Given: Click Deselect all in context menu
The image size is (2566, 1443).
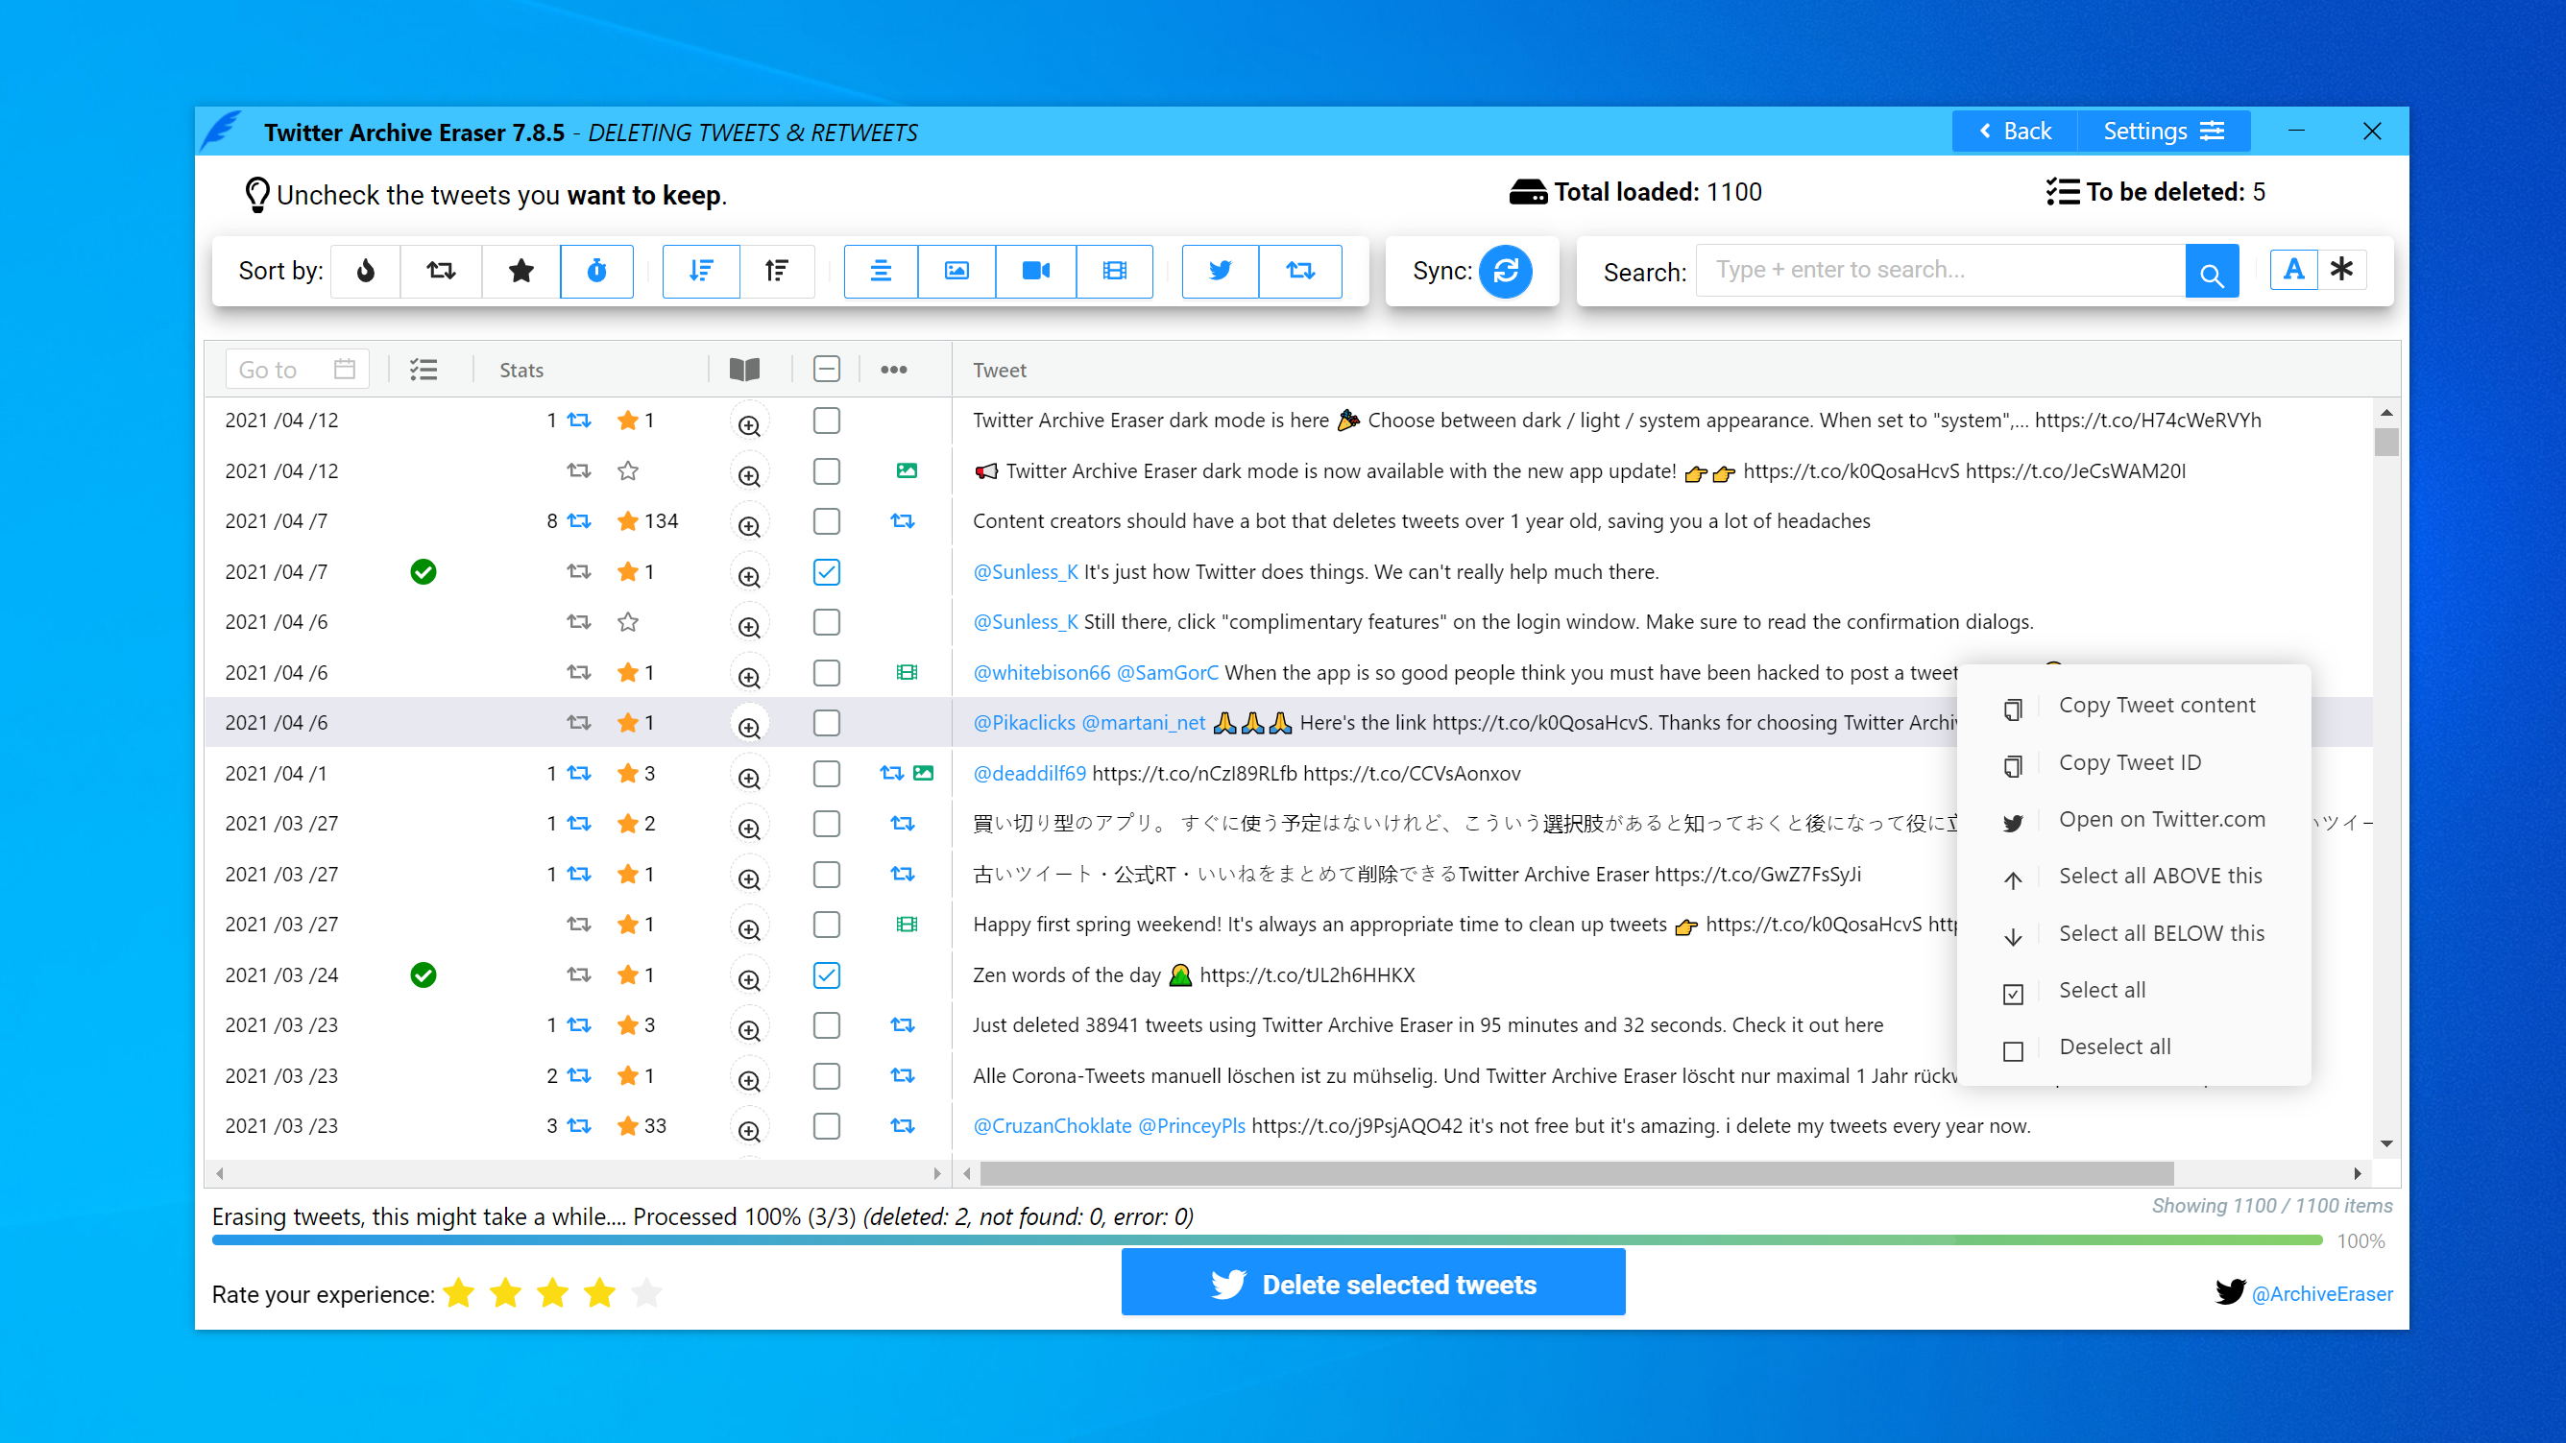Looking at the screenshot, I should pos(2115,1046).
